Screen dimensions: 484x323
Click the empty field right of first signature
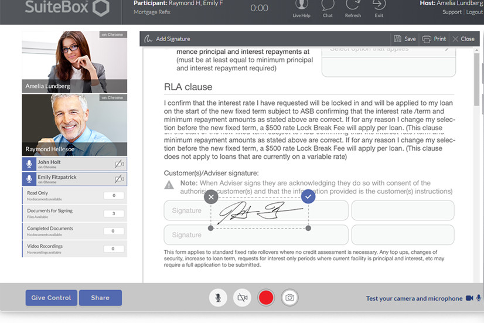(403, 210)
